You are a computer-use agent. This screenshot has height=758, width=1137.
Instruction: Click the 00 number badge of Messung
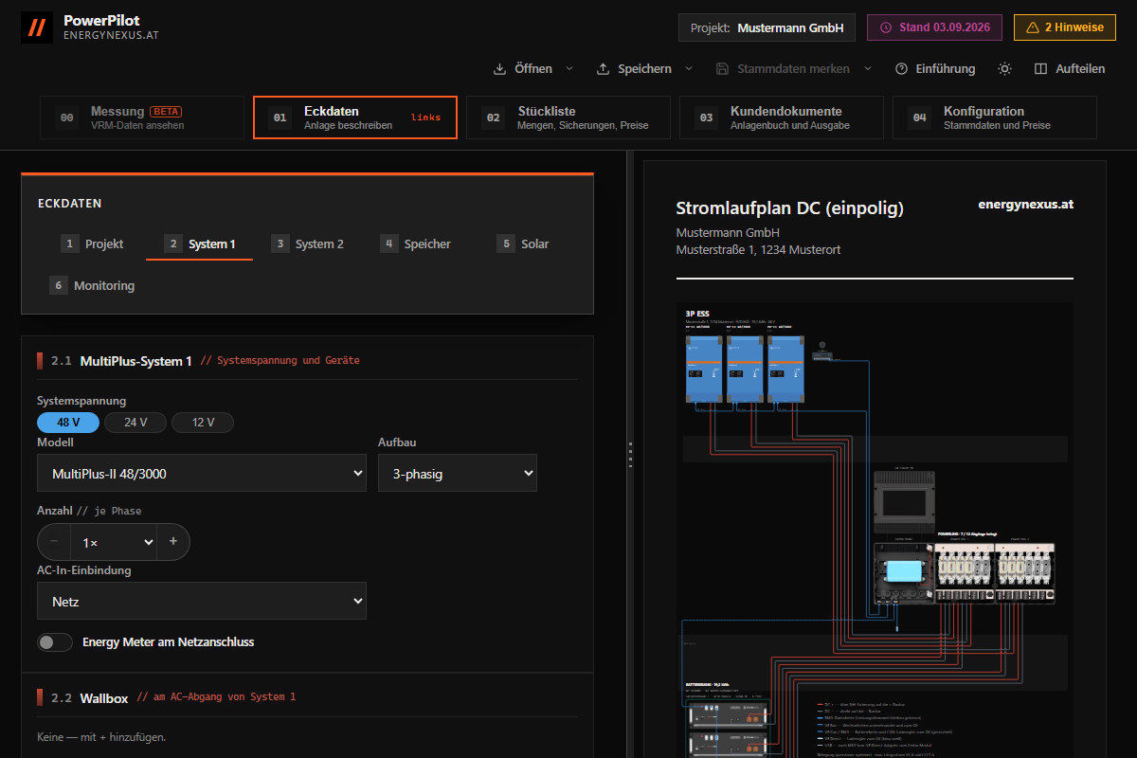[67, 117]
